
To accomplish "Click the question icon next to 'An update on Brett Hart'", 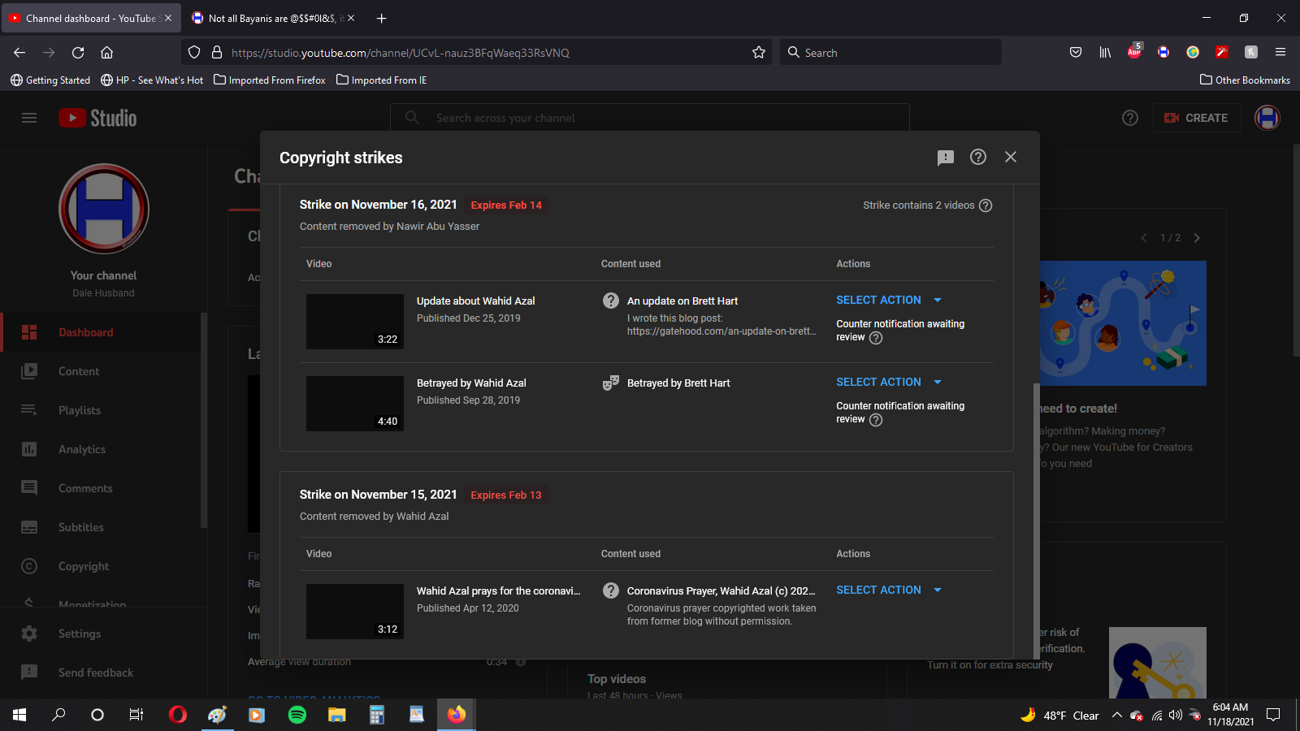I will pos(611,301).
